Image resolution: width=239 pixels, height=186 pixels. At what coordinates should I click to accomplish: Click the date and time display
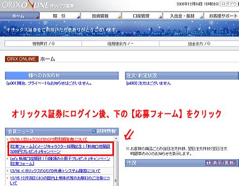[197, 4]
